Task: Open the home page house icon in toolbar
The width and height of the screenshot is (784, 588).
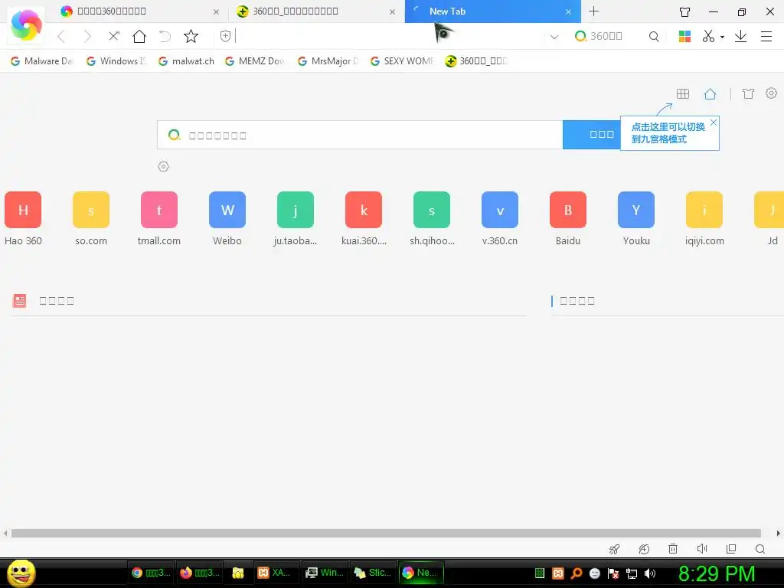Action: [x=139, y=36]
